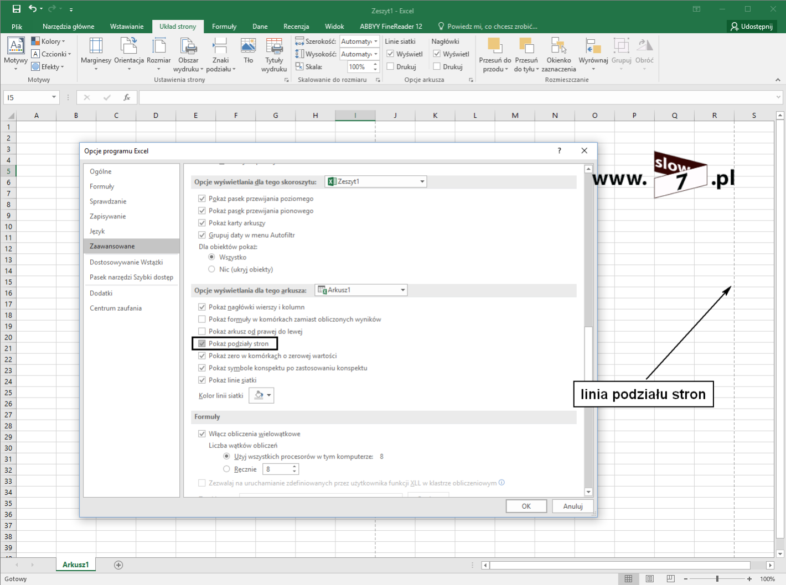This screenshot has height=585, width=786.
Task: Expand the formula bar with chevron
Action: (x=778, y=97)
